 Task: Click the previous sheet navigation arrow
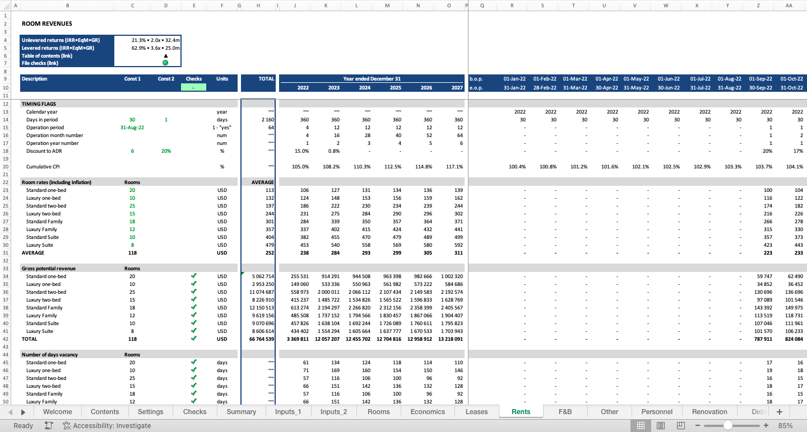[11, 412]
